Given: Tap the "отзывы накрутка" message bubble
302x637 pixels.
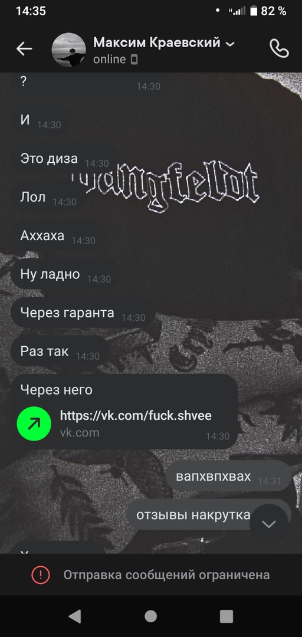Looking at the screenshot, I should click(x=209, y=515).
